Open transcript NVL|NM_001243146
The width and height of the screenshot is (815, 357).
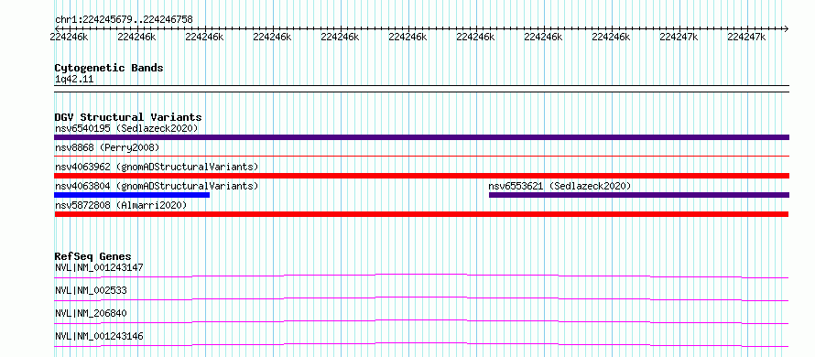point(99,336)
